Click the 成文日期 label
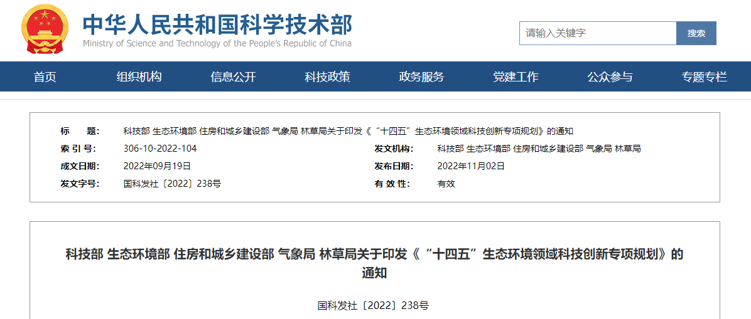Image resolution: width=751 pixels, height=319 pixels. click(x=80, y=167)
